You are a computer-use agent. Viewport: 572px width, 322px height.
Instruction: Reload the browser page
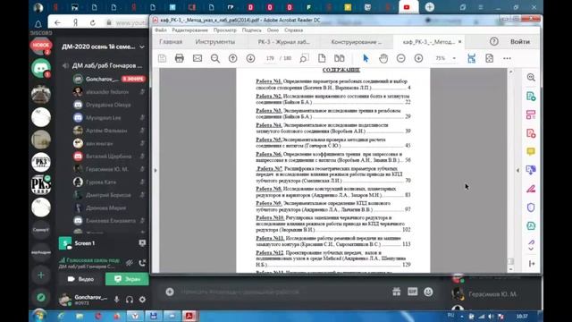click(x=93, y=22)
